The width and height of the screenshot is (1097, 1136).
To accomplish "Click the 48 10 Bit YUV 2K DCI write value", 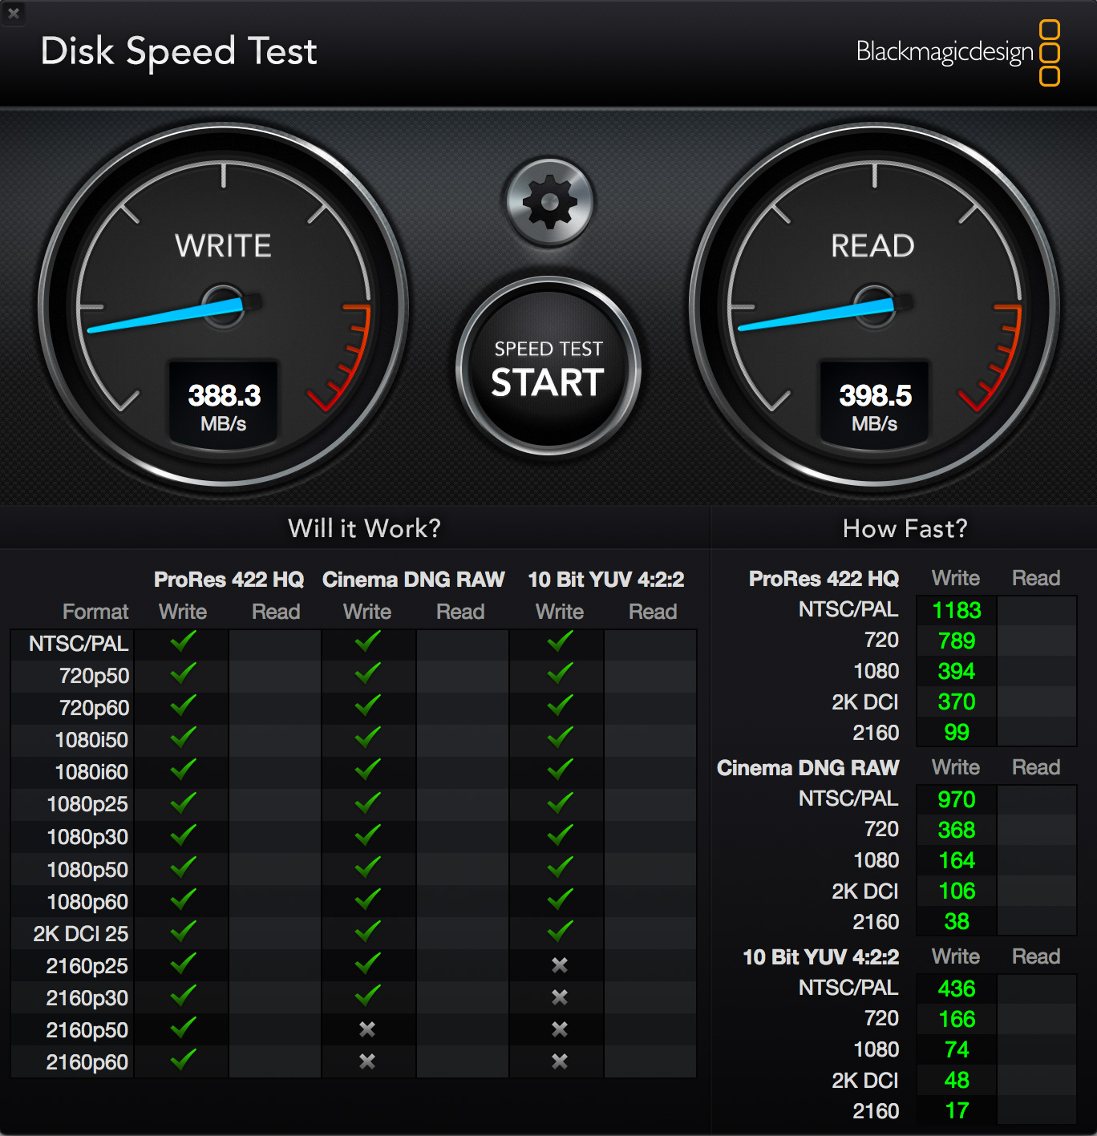I will (x=957, y=1081).
